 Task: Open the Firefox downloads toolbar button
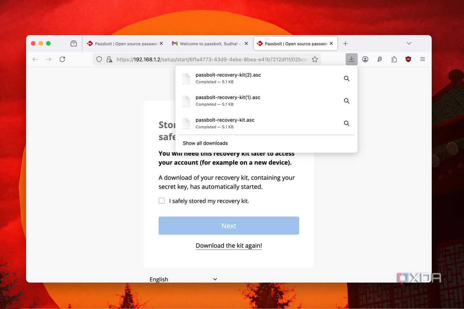(351, 59)
